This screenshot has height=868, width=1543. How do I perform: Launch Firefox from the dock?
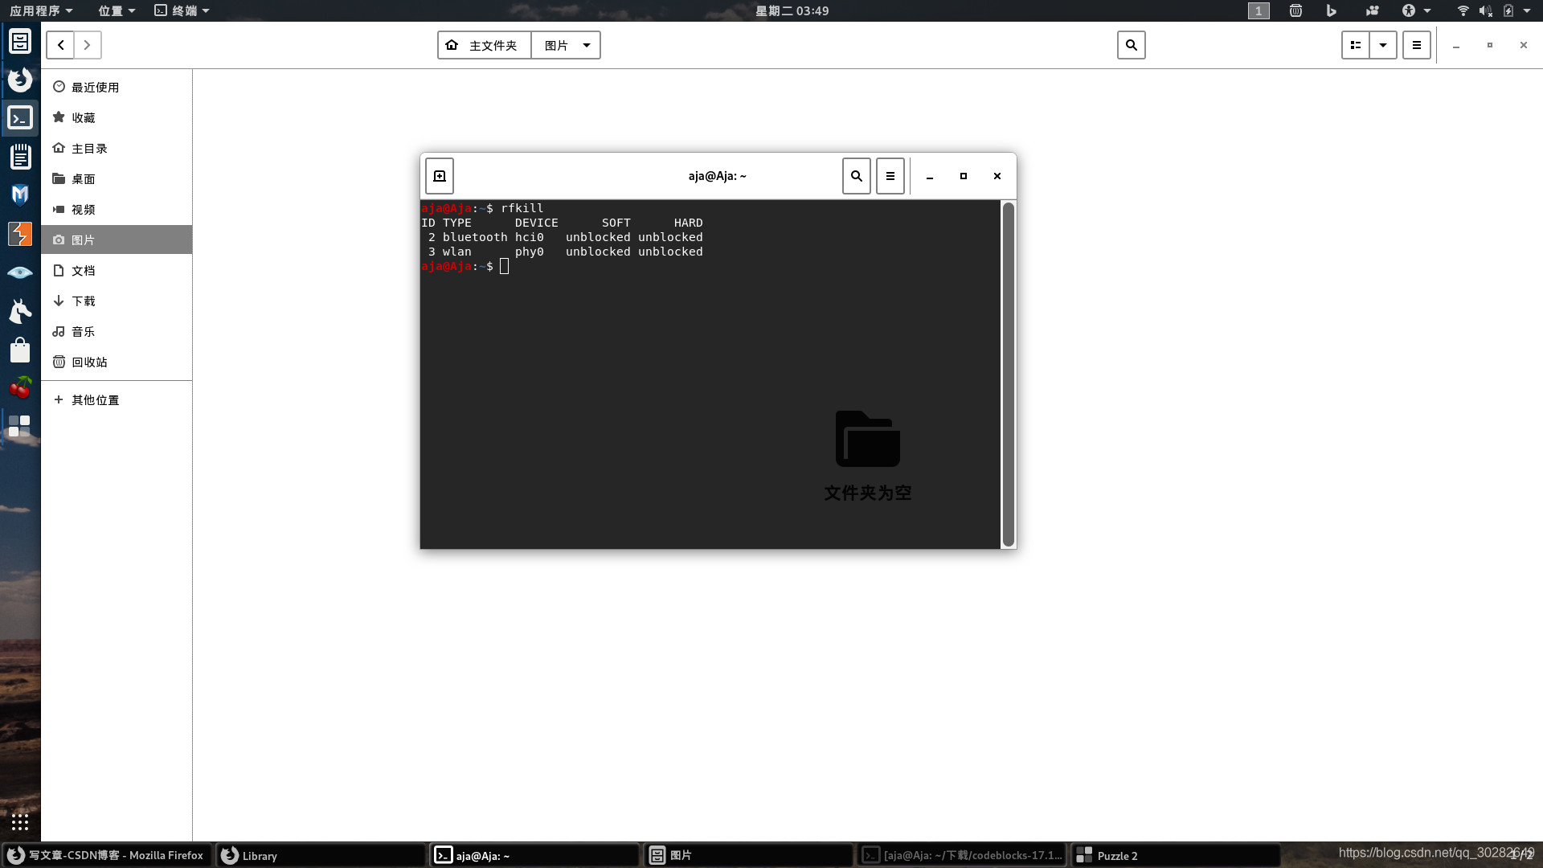(20, 79)
